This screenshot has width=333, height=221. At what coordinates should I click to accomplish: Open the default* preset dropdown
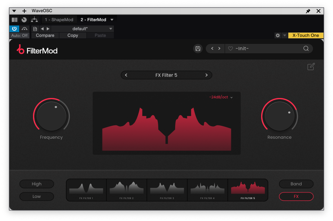tap(82, 29)
